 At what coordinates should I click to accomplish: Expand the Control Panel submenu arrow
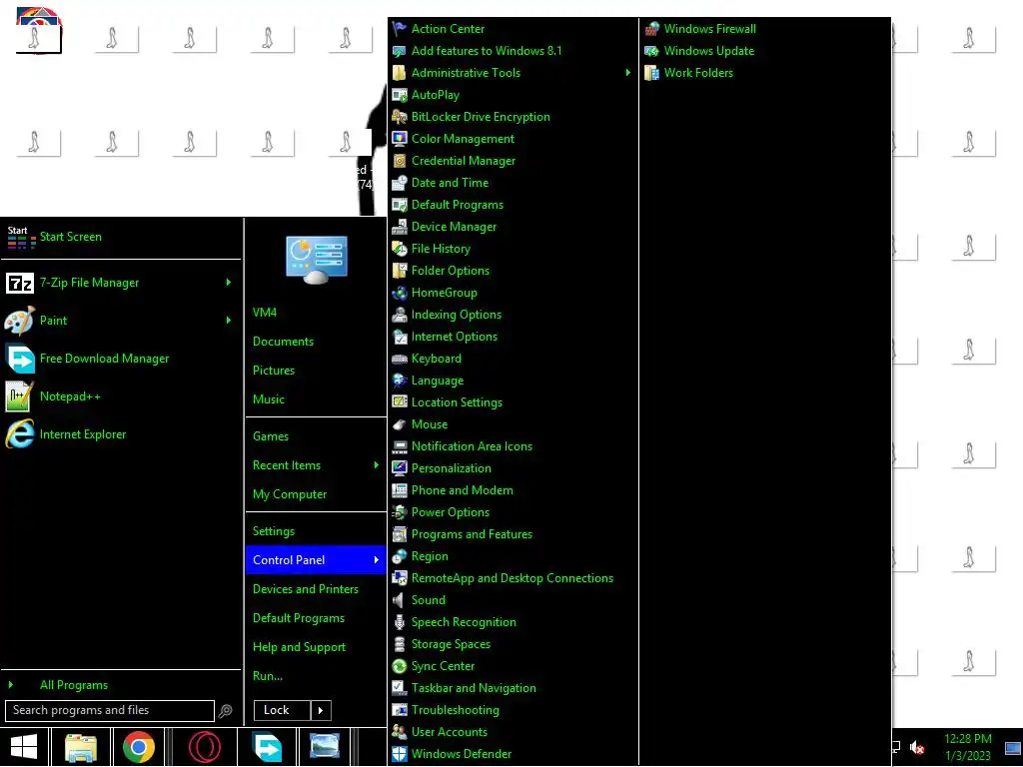[x=377, y=560]
